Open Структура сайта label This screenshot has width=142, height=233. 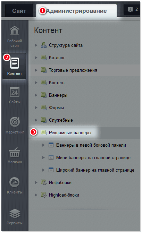click(66, 45)
